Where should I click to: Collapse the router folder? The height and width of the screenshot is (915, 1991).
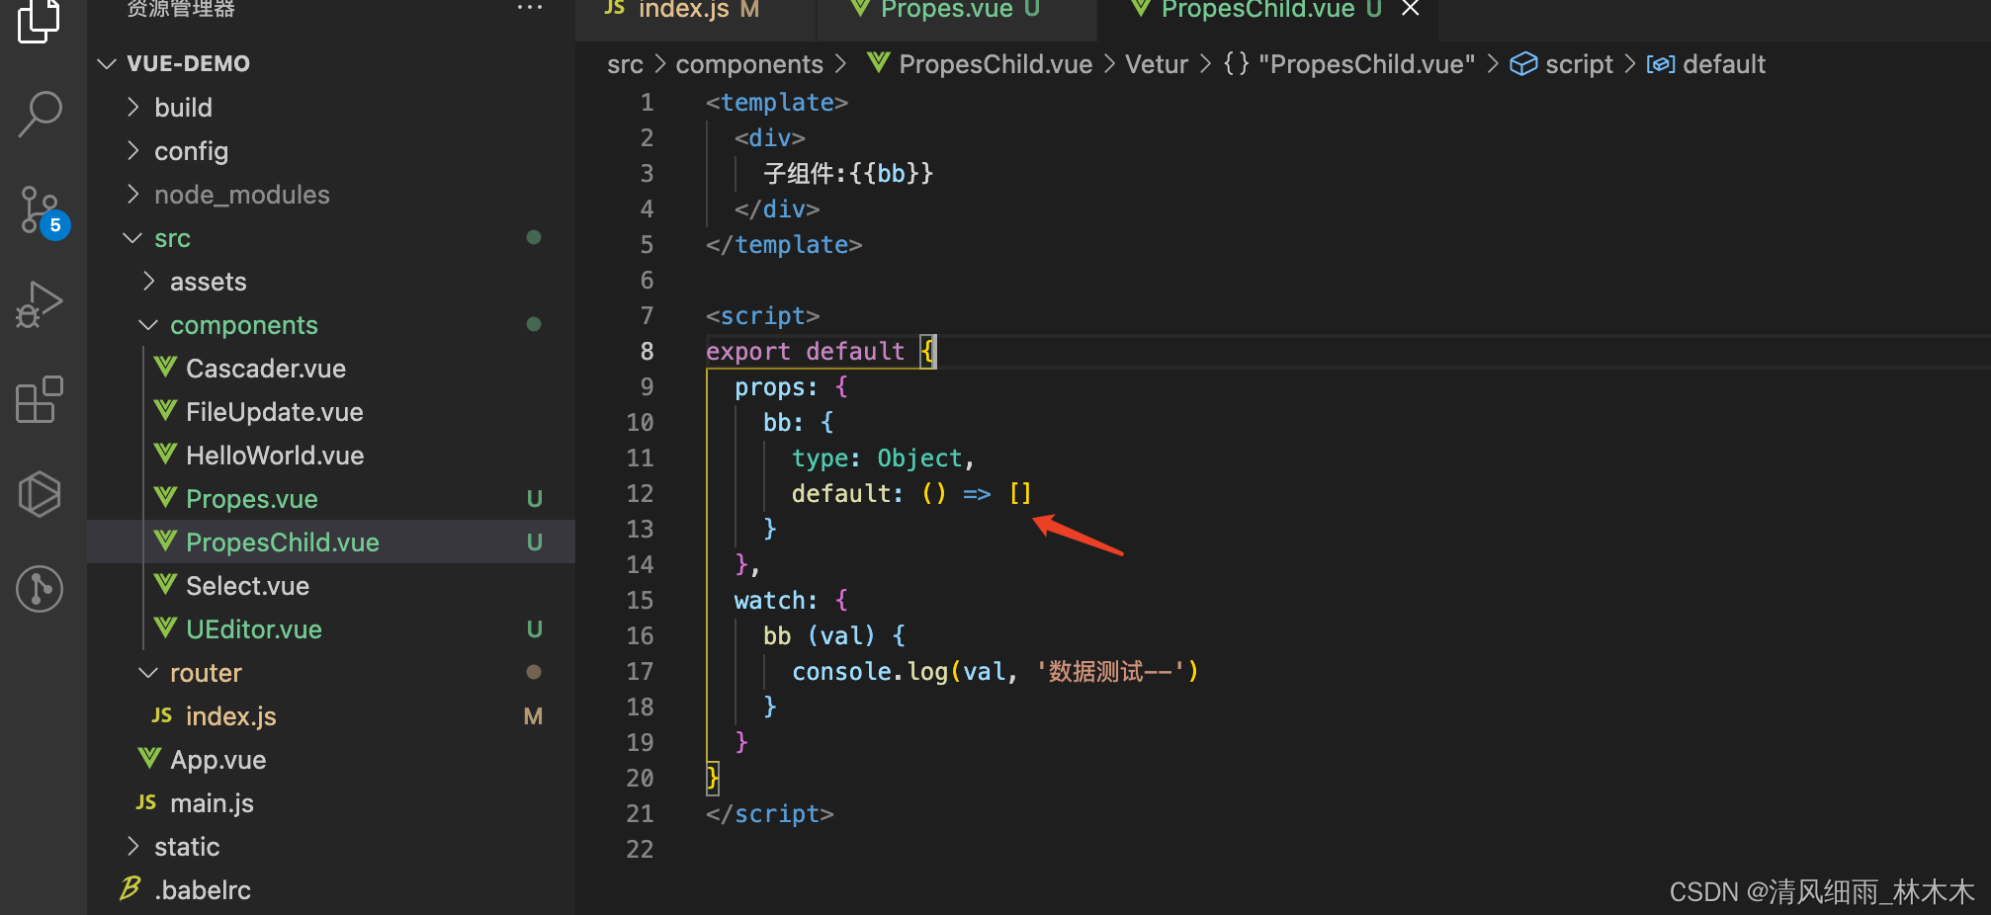pos(148,672)
